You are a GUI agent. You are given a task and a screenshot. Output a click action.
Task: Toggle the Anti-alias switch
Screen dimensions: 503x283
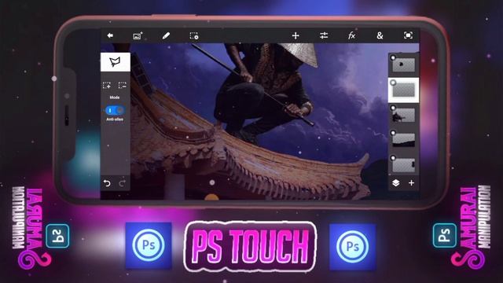coord(115,110)
